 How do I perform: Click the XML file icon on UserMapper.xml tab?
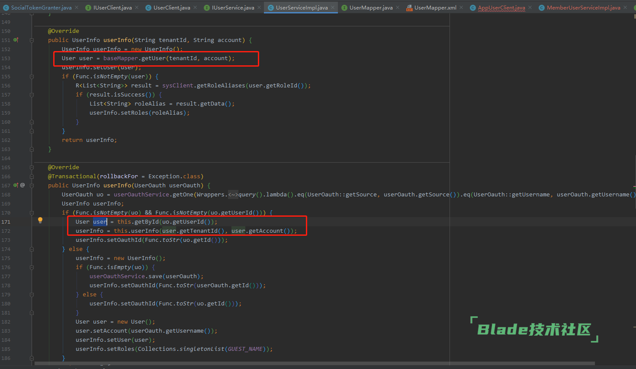pos(409,8)
